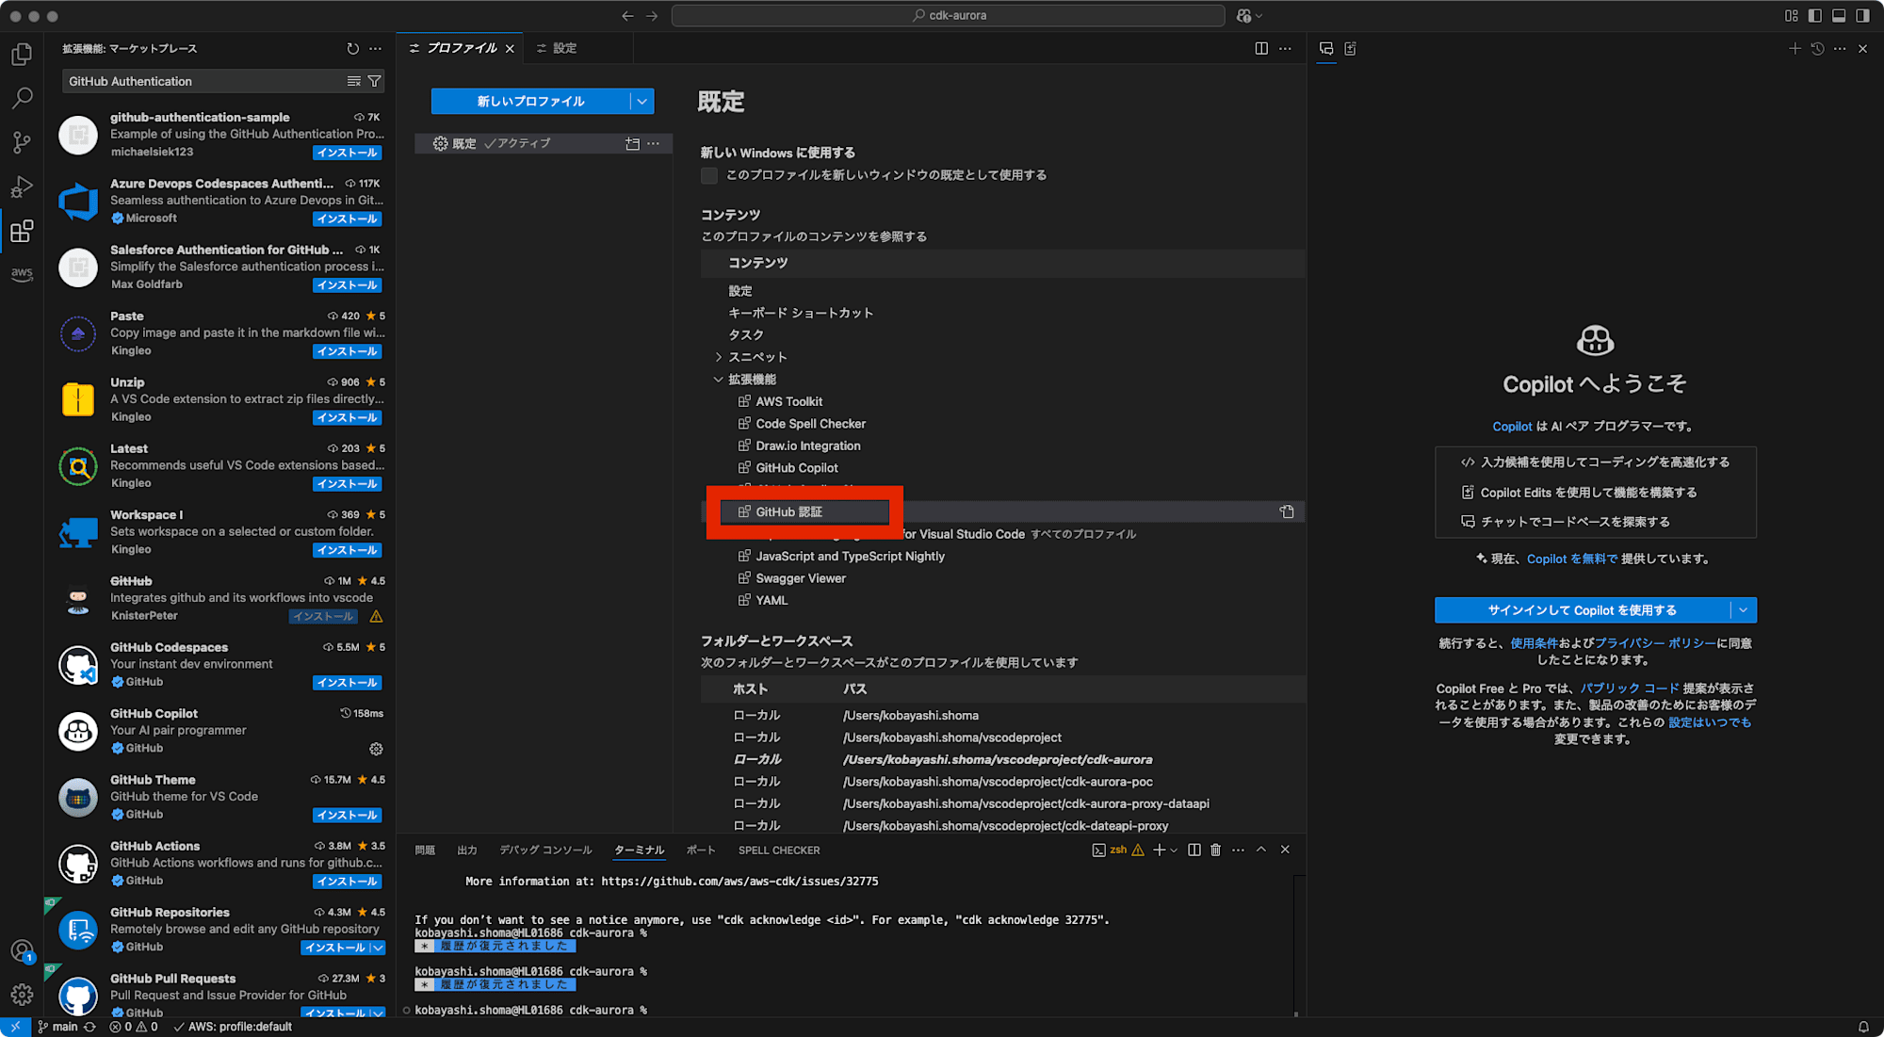The image size is (1884, 1037).
Task: Open the プライバシー ポリシー link
Action: (x=1655, y=644)
